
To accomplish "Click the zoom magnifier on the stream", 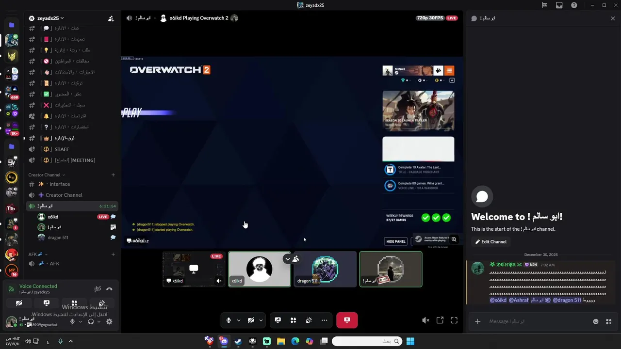I will (454, 239).
